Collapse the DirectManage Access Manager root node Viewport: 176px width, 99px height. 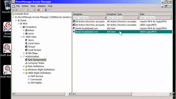13,17
